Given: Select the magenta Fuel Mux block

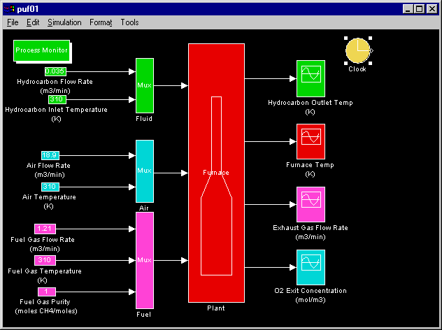Looking at the screenshot, I should point(144,259).
